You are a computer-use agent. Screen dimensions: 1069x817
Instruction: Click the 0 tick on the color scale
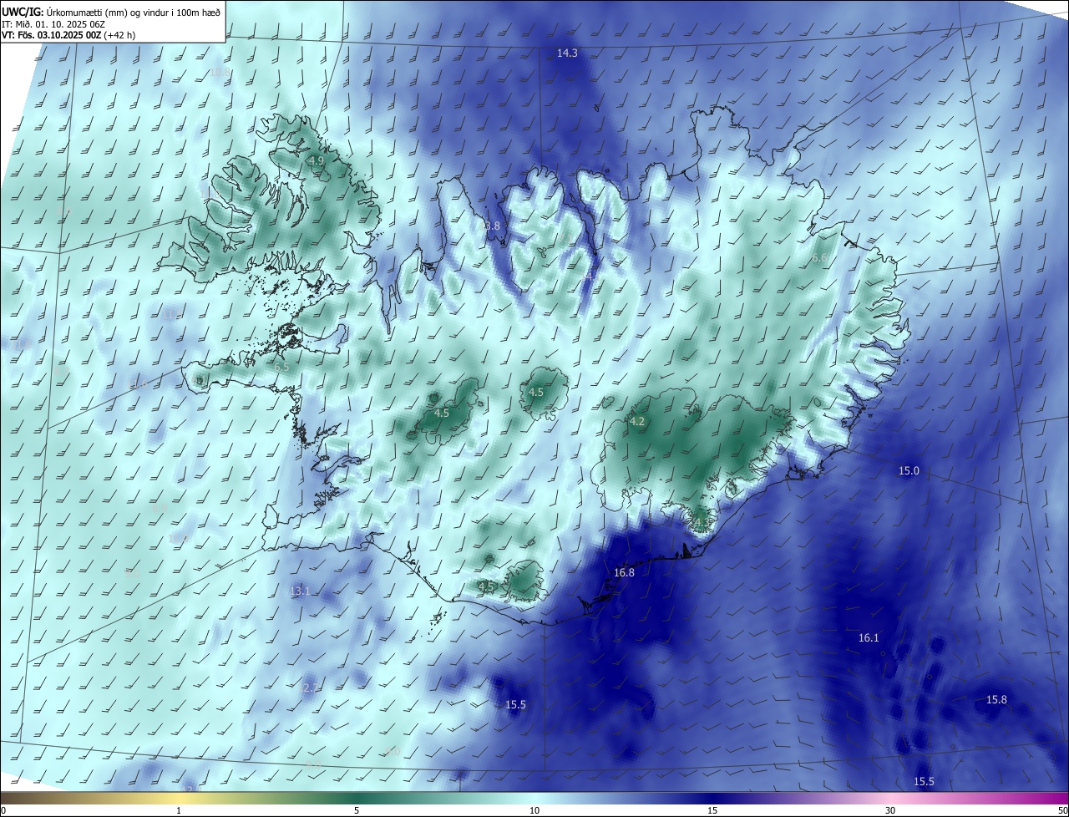pos(3,810)
